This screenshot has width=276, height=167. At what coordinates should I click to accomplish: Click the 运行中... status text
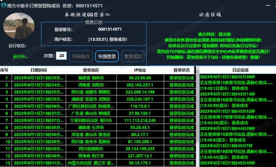(x=20, y=57)
